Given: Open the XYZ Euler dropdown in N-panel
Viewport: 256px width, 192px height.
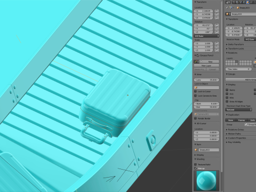Looking at the screenshot, I should (x=206, y=36).
